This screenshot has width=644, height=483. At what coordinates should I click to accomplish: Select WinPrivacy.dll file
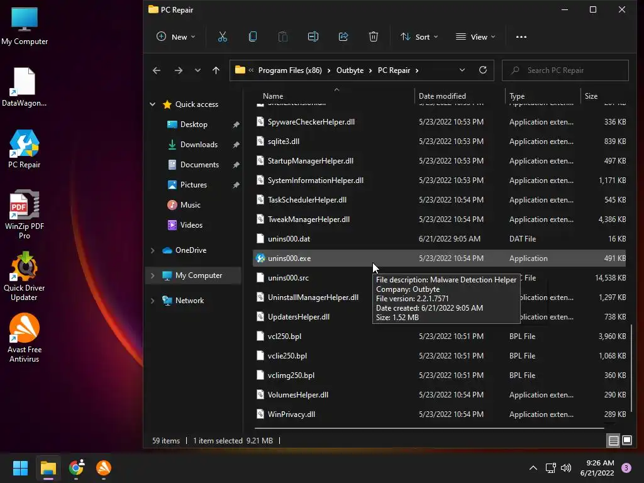(x=440, y=414)
